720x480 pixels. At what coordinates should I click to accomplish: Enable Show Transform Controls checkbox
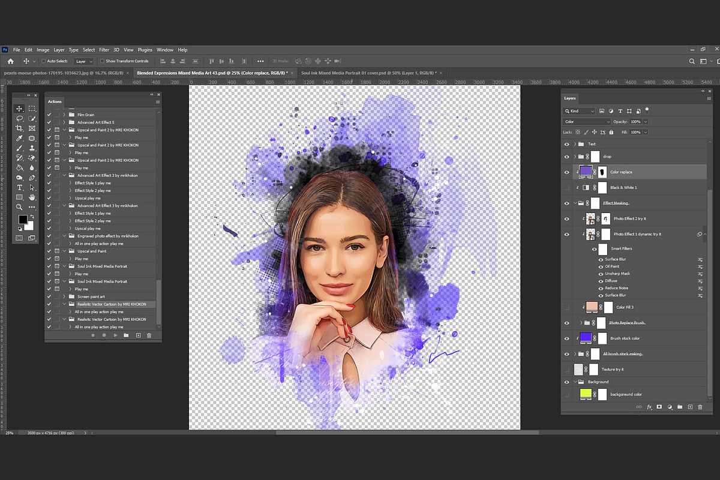click(102, 61)
